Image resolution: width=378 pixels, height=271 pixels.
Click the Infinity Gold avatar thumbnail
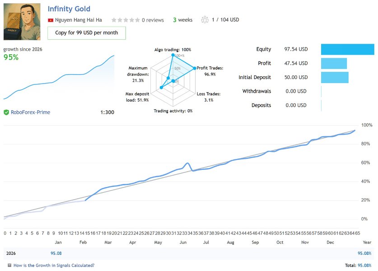click(21, 22)
